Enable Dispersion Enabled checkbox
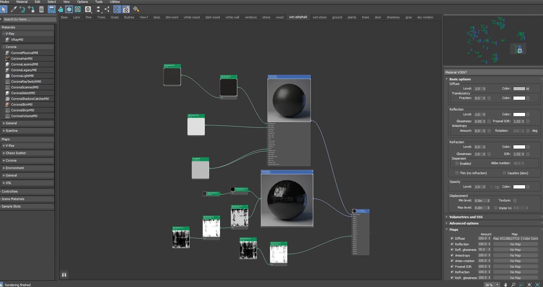The width and height of the screenshot is (543, 287). (x=457, y=163)
